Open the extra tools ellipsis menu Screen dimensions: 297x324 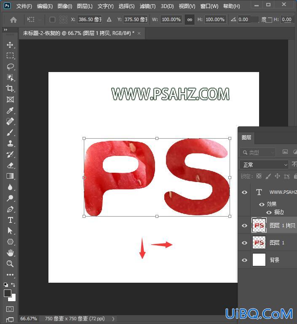tap(10, 275)
